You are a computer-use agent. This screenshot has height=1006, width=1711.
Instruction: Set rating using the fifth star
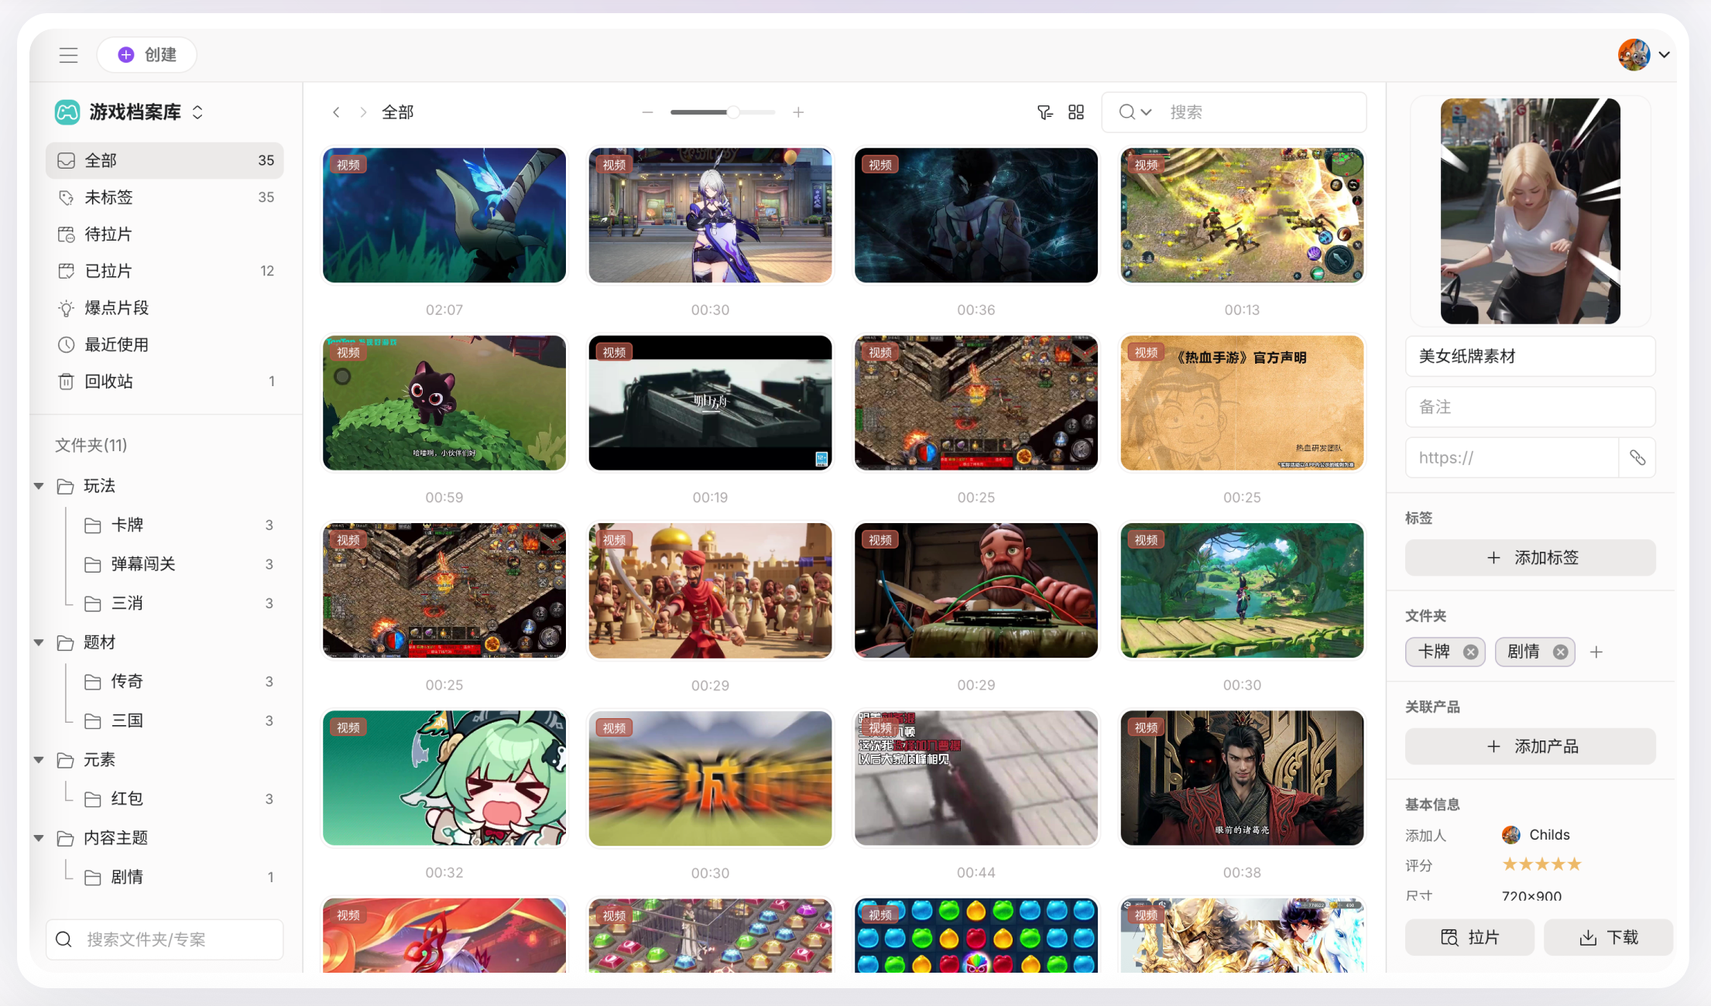pyautogui.click(x=1573, y=864)
